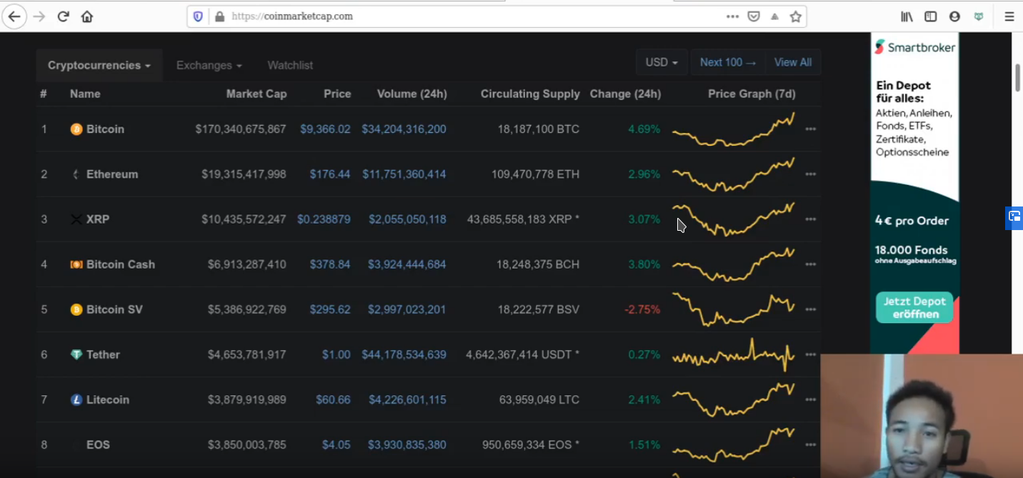This screenshot has height=478, width=1023.
Task: Open the Bitcoin coin page link
Action: point(105,129)
